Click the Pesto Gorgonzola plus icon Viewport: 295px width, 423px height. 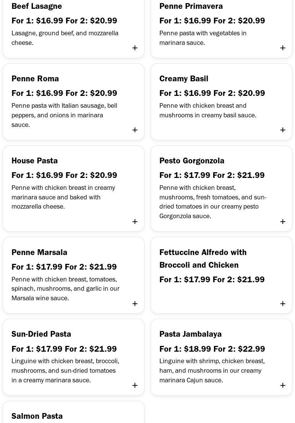283,222
